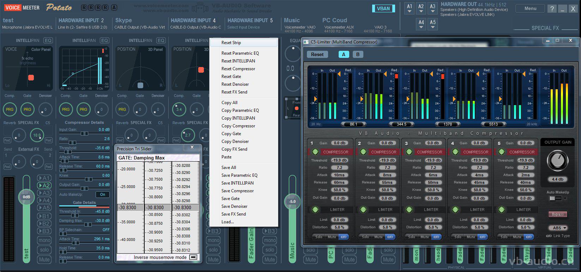Image resolution: width=581 pixels, height=272 pixels.
Task: Open A3 hardware output device dropdown
Action: [432, 8]
